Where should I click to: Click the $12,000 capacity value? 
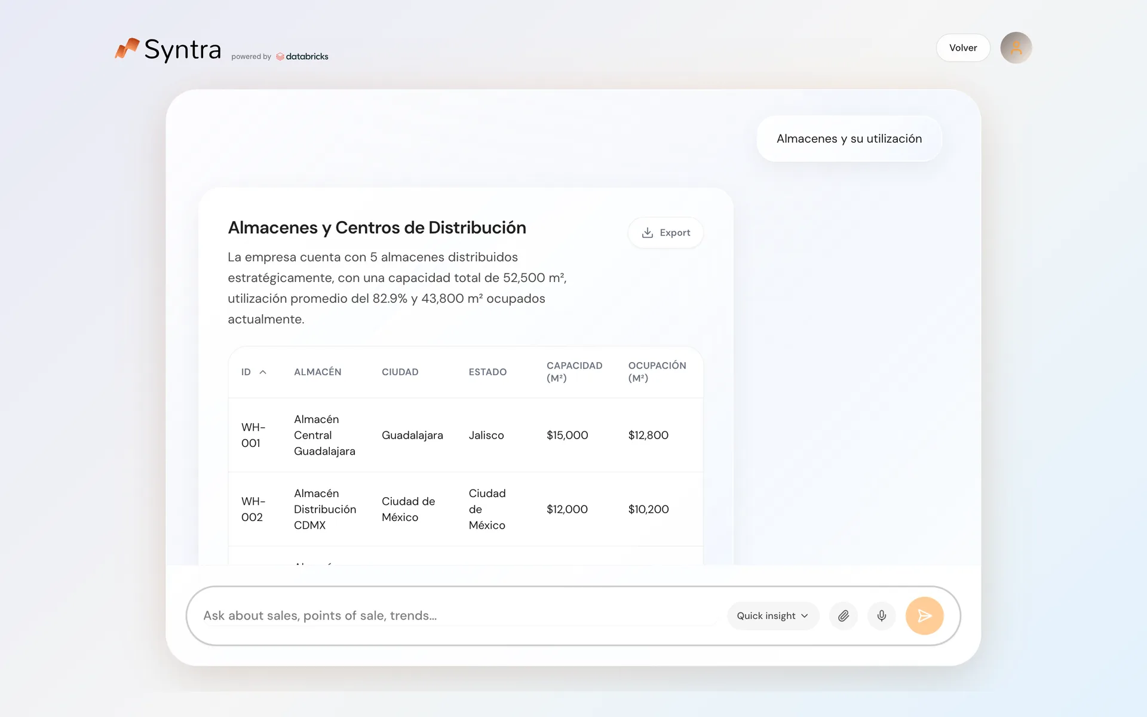(x=567, y=509)
